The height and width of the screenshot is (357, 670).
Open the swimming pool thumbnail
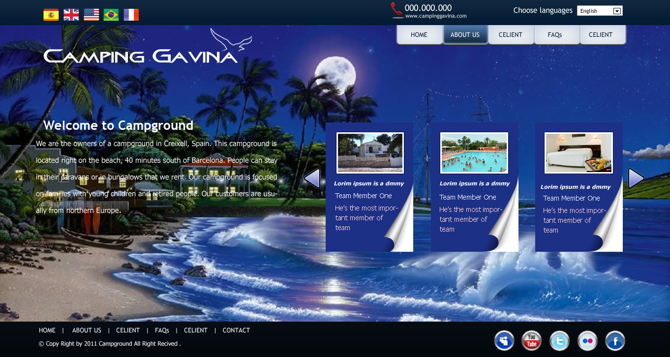tap(474, 153)
